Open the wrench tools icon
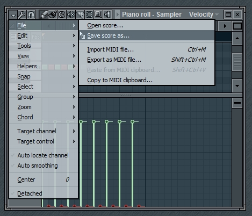The image size is (252, 216). click(x=21, y=15)
